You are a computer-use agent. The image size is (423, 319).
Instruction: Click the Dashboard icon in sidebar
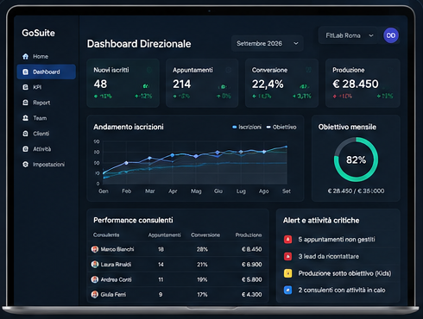click(25, 72)
